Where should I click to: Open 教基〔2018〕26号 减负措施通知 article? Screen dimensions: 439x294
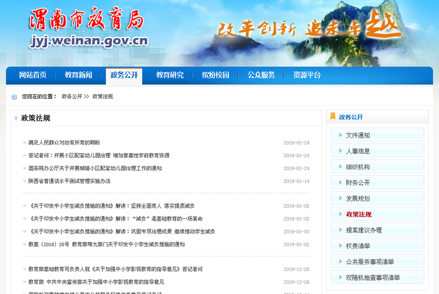click(x=107, y=244)
